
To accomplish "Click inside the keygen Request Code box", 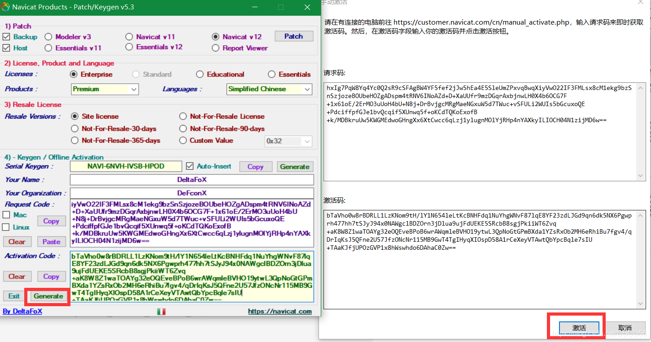I will 192,223.
